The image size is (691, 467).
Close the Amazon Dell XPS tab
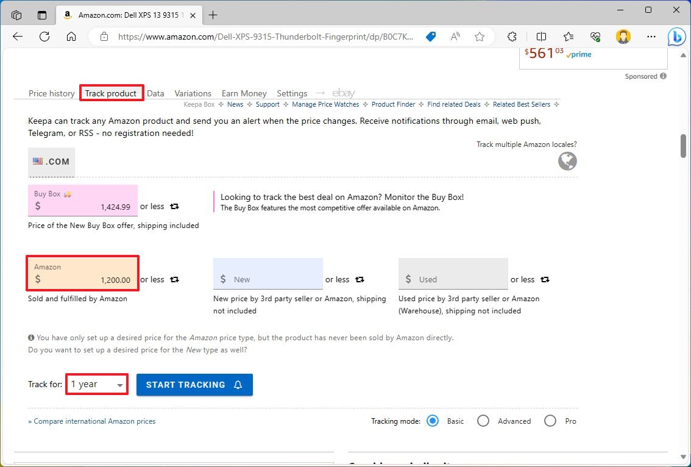193,15
